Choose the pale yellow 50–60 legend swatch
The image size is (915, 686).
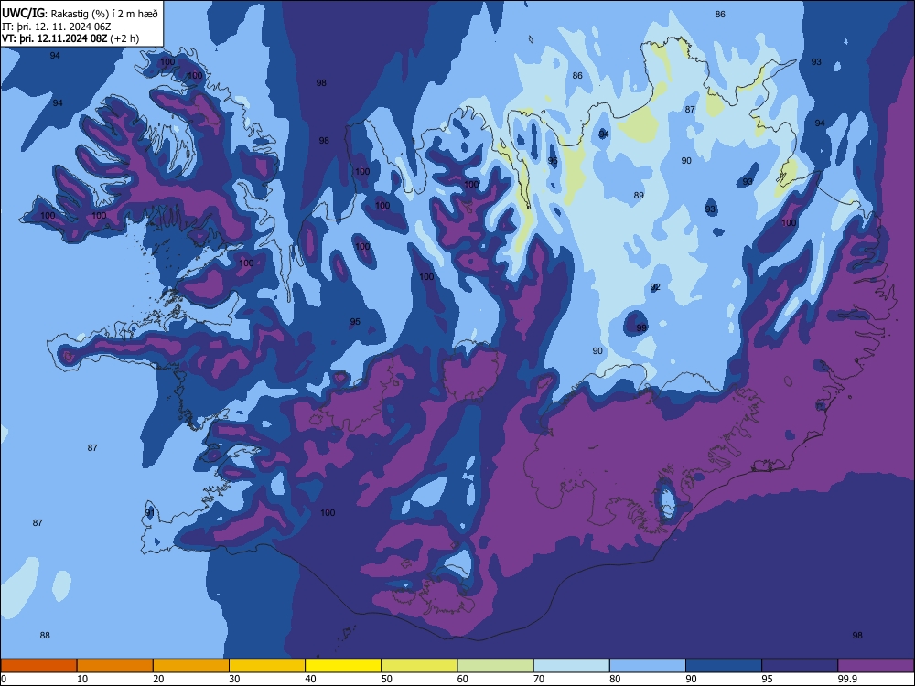(419, 666)
